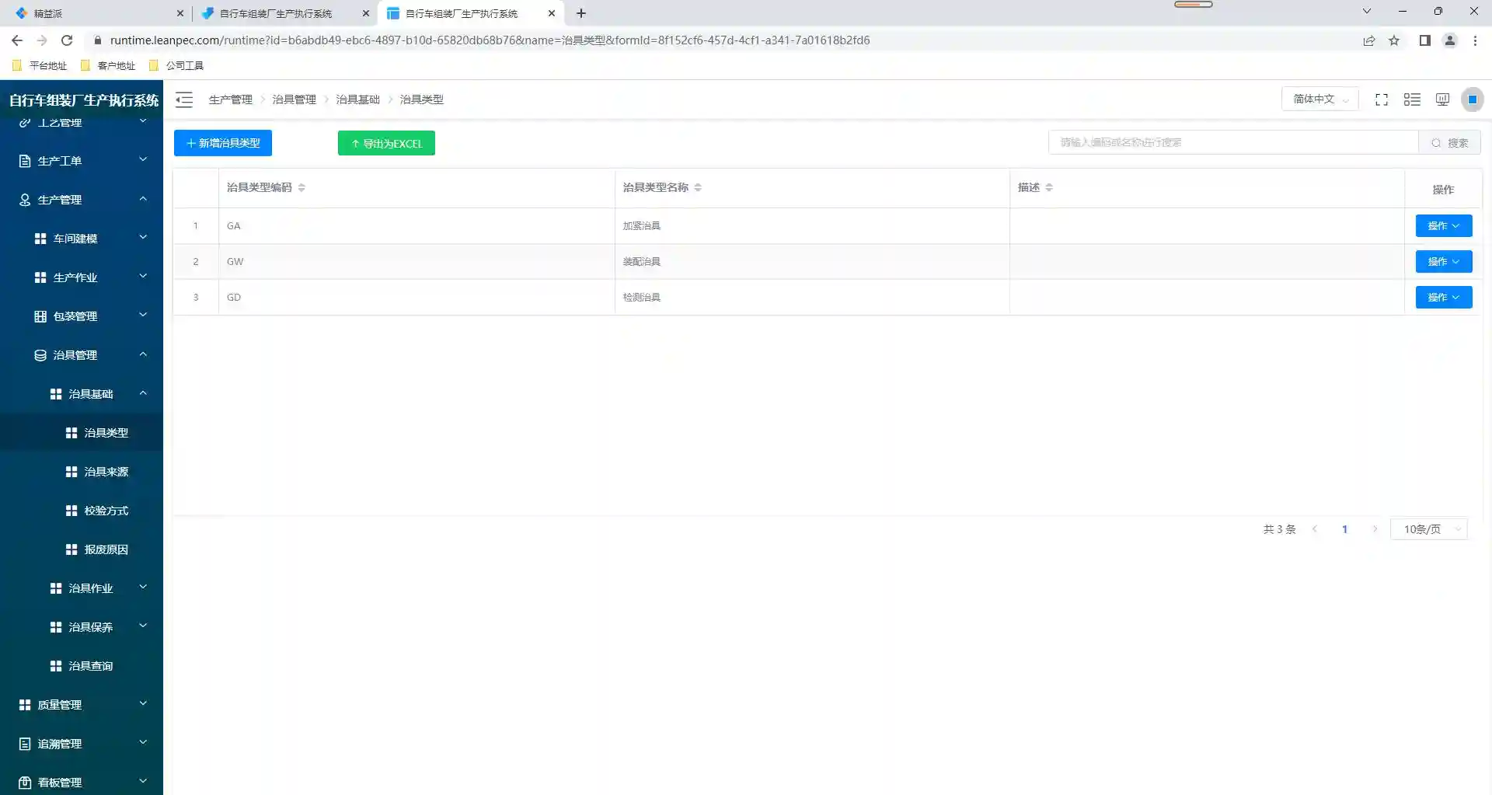Collapse sidebar using the hamburger menu icon
The image size is (1492, 795).
(x=184, y=99)
